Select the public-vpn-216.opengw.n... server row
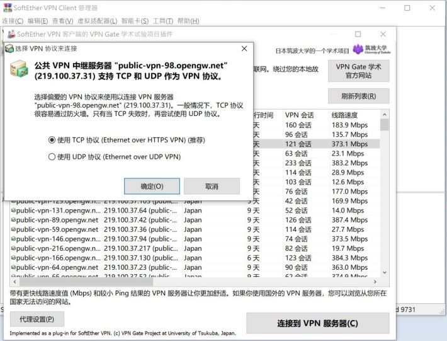 coord(195,248)
